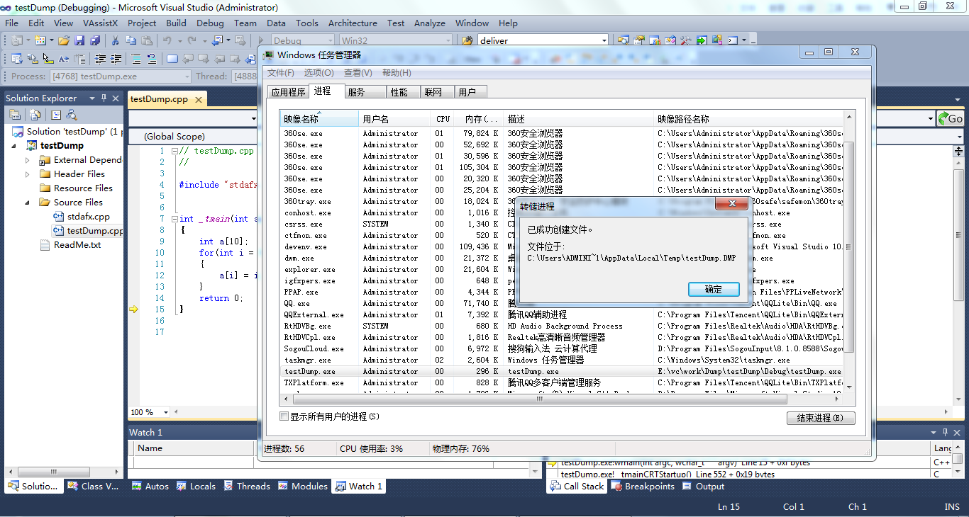Collapse the code block at line 1
The width and height of the screenshot is (969, 517).
pos(175,151)
